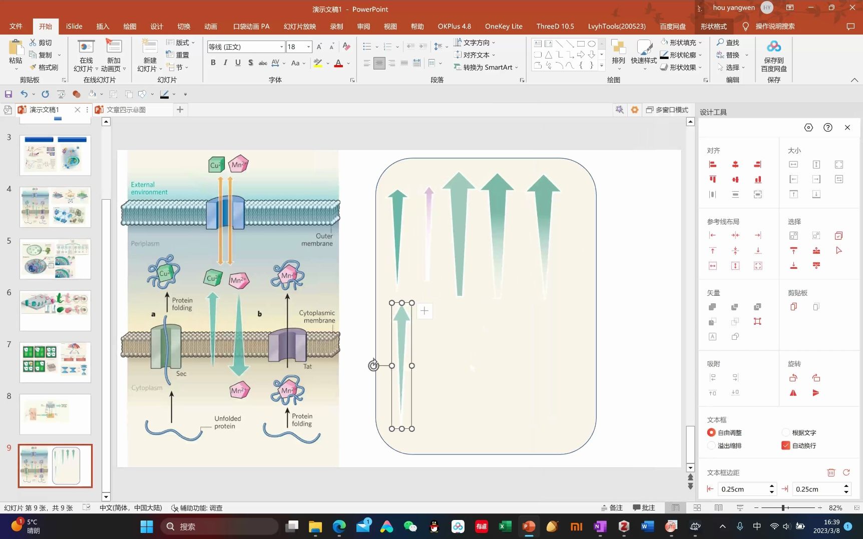Apply Underline formatting
863x539 pixels.
coord(238,63)
